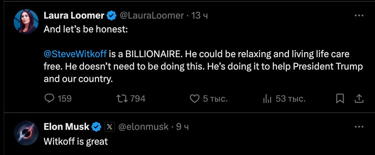Open Laura Loomer's profile picture
Image resolution: width=375 pixels, height=155 pixels.
click(x=26, y=22)
